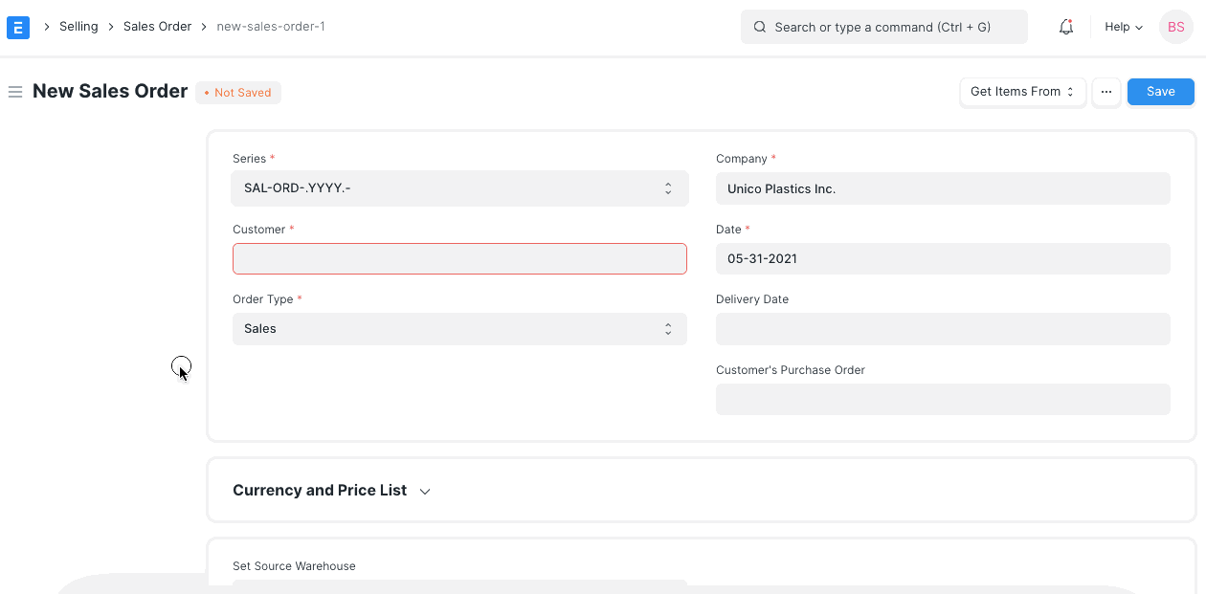Open the Help dropdown

(x=1122, y=27)
